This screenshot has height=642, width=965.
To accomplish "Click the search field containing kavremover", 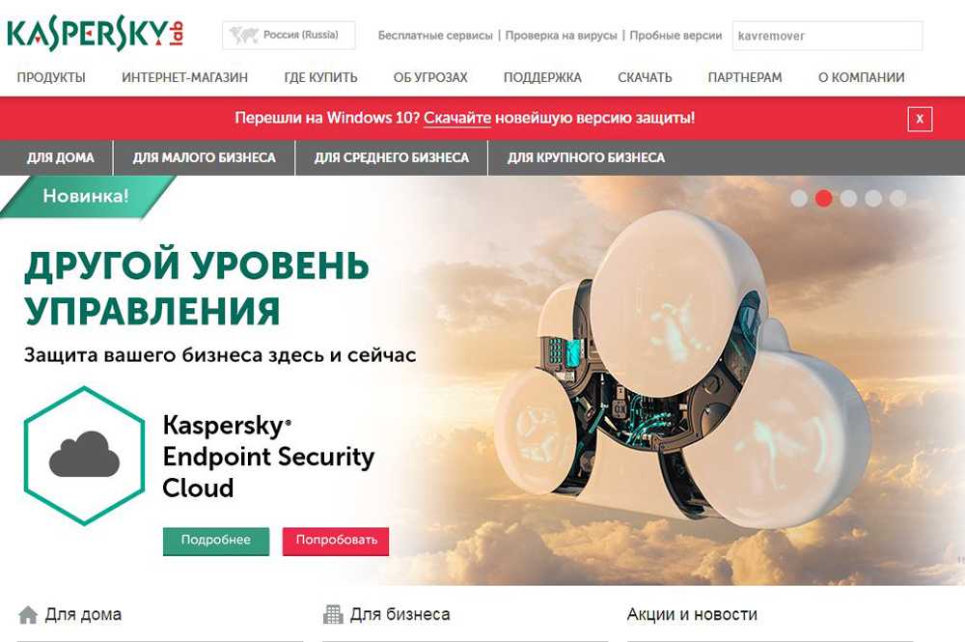I will coord(827,36).
